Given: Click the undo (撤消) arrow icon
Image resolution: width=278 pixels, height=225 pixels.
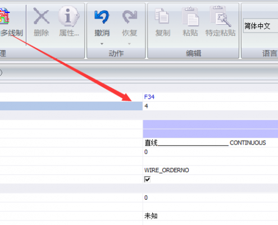Looking at the screenshot, I should coord(102,17).
